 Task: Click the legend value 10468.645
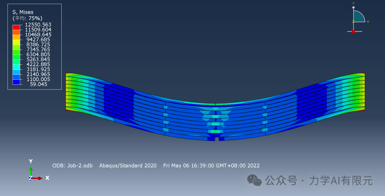38,35
